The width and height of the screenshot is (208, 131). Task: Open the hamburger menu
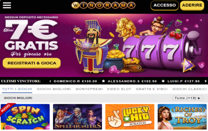point(7,5)
